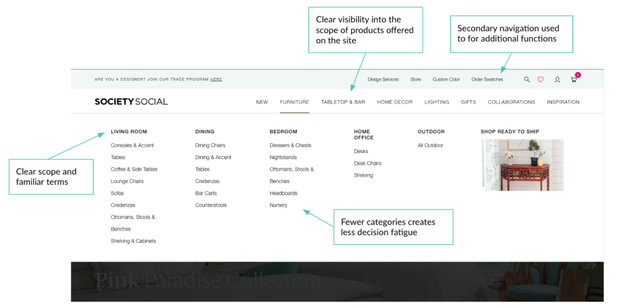Screen dimensions: 627x308
Task: Open the shopping cart icon
Action: pos(574,79)
